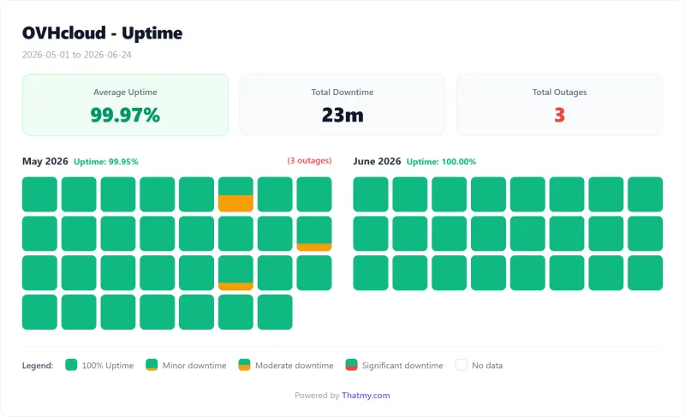Click the Minor downtime legend swatch
685x417 pixels.
pyautogui.click(x=152, y=365)
